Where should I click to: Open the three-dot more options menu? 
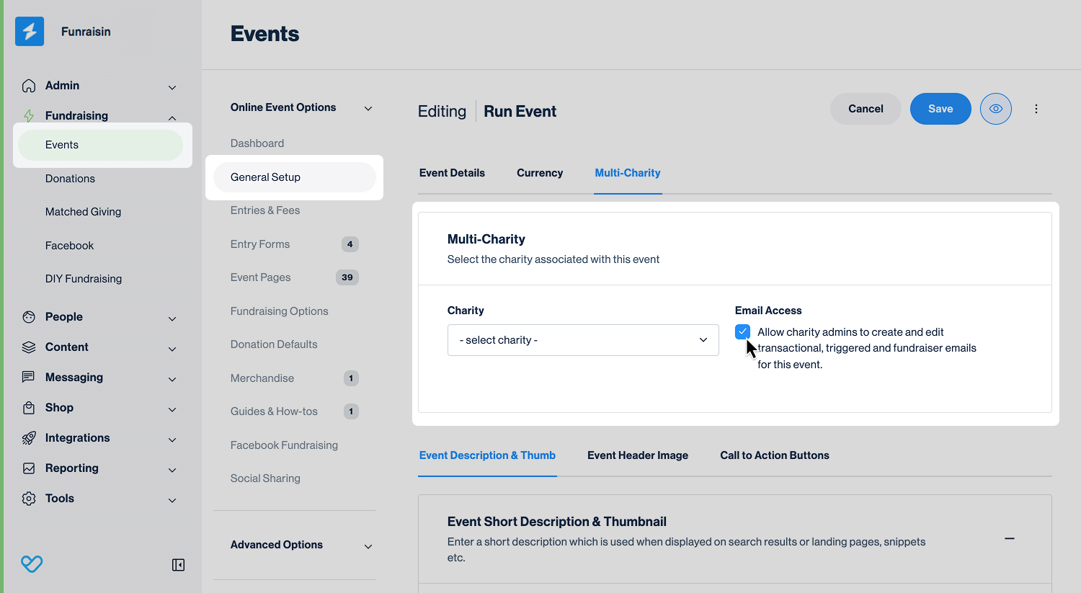click(x=1036, y=109)
